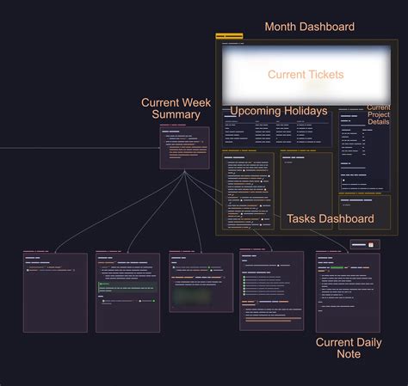Open the blurred Current Tickets embed
Viewport: 408px width, 386px height.
pyautogui.click(x=306, y=75)
